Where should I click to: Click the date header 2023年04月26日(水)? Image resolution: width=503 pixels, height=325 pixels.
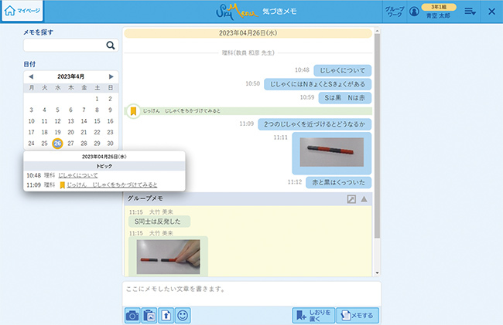pos(248,33)
